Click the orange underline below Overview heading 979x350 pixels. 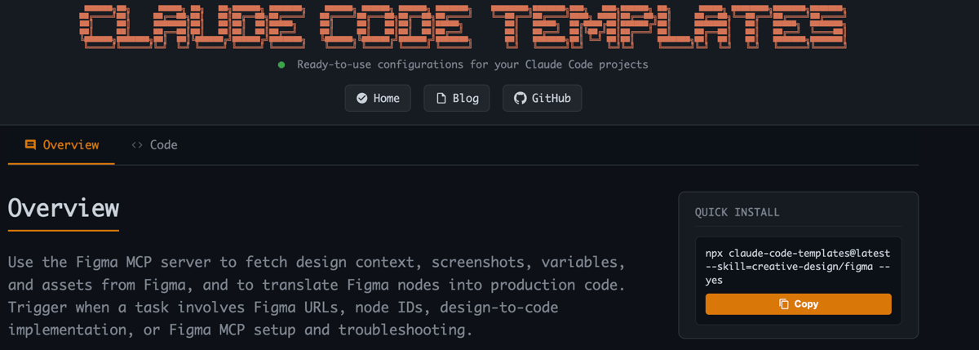tap(64, 231)
